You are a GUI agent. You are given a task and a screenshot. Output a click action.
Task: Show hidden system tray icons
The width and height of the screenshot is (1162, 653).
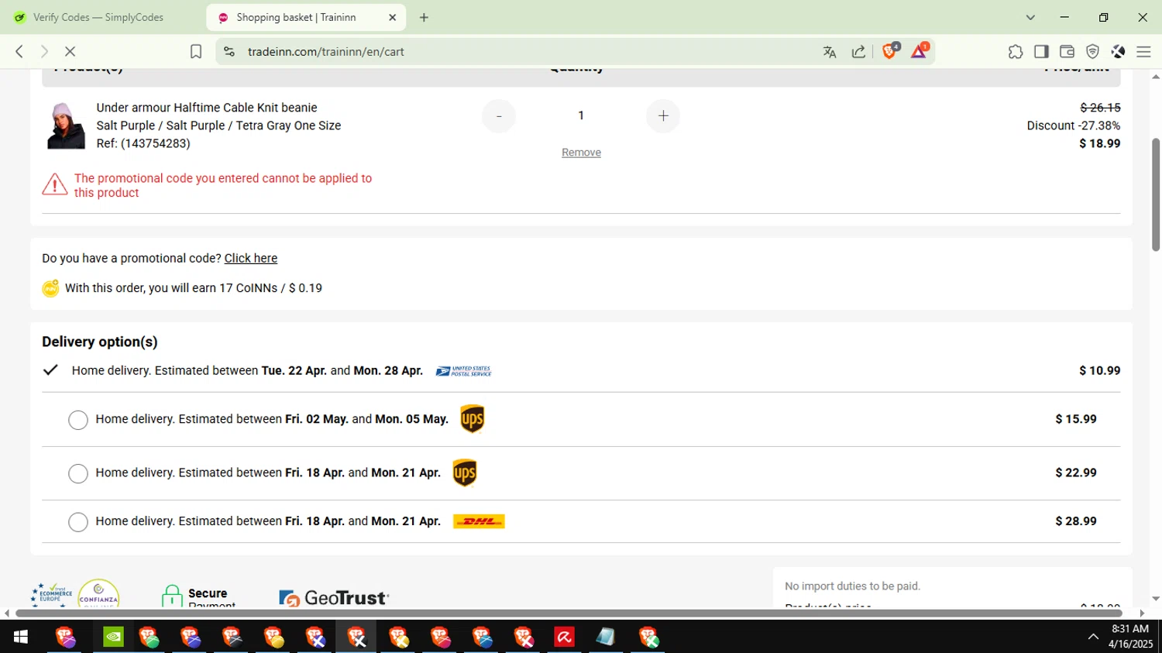1092,637
